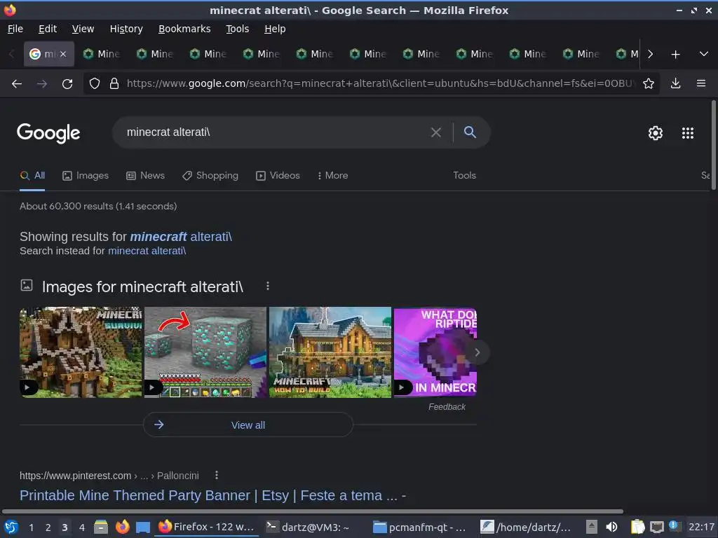Switch to the News results tab
Image resolution: width=718 pixels, height=538 pixels.
coord(146,176)
